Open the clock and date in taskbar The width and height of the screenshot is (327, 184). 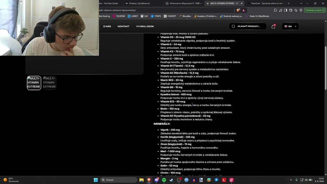(x=319, y=180)
